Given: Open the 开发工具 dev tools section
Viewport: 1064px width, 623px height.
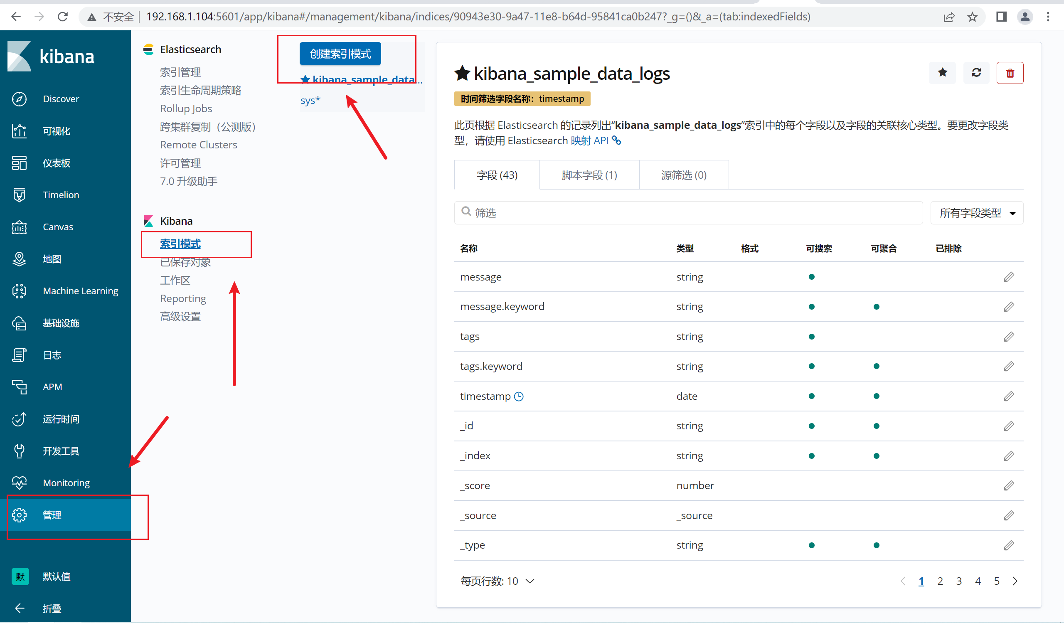Looking at the screenshot, I should (x=61, y=451).
